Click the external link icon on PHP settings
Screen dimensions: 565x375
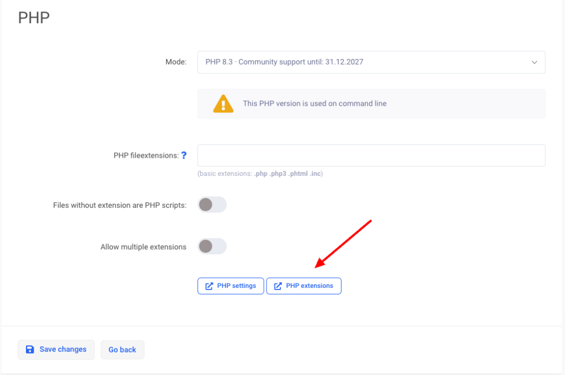pyautogui.click(x=209, y=286)
